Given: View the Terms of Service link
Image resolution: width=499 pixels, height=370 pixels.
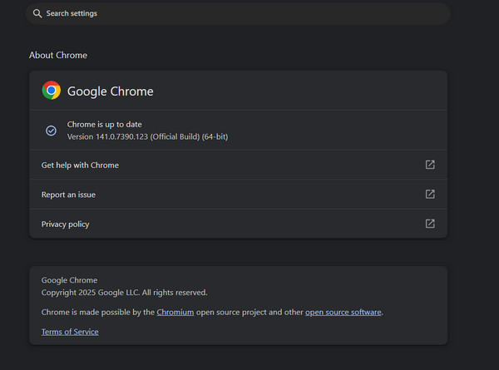Looking at the screenshot, I should (70, 332).
